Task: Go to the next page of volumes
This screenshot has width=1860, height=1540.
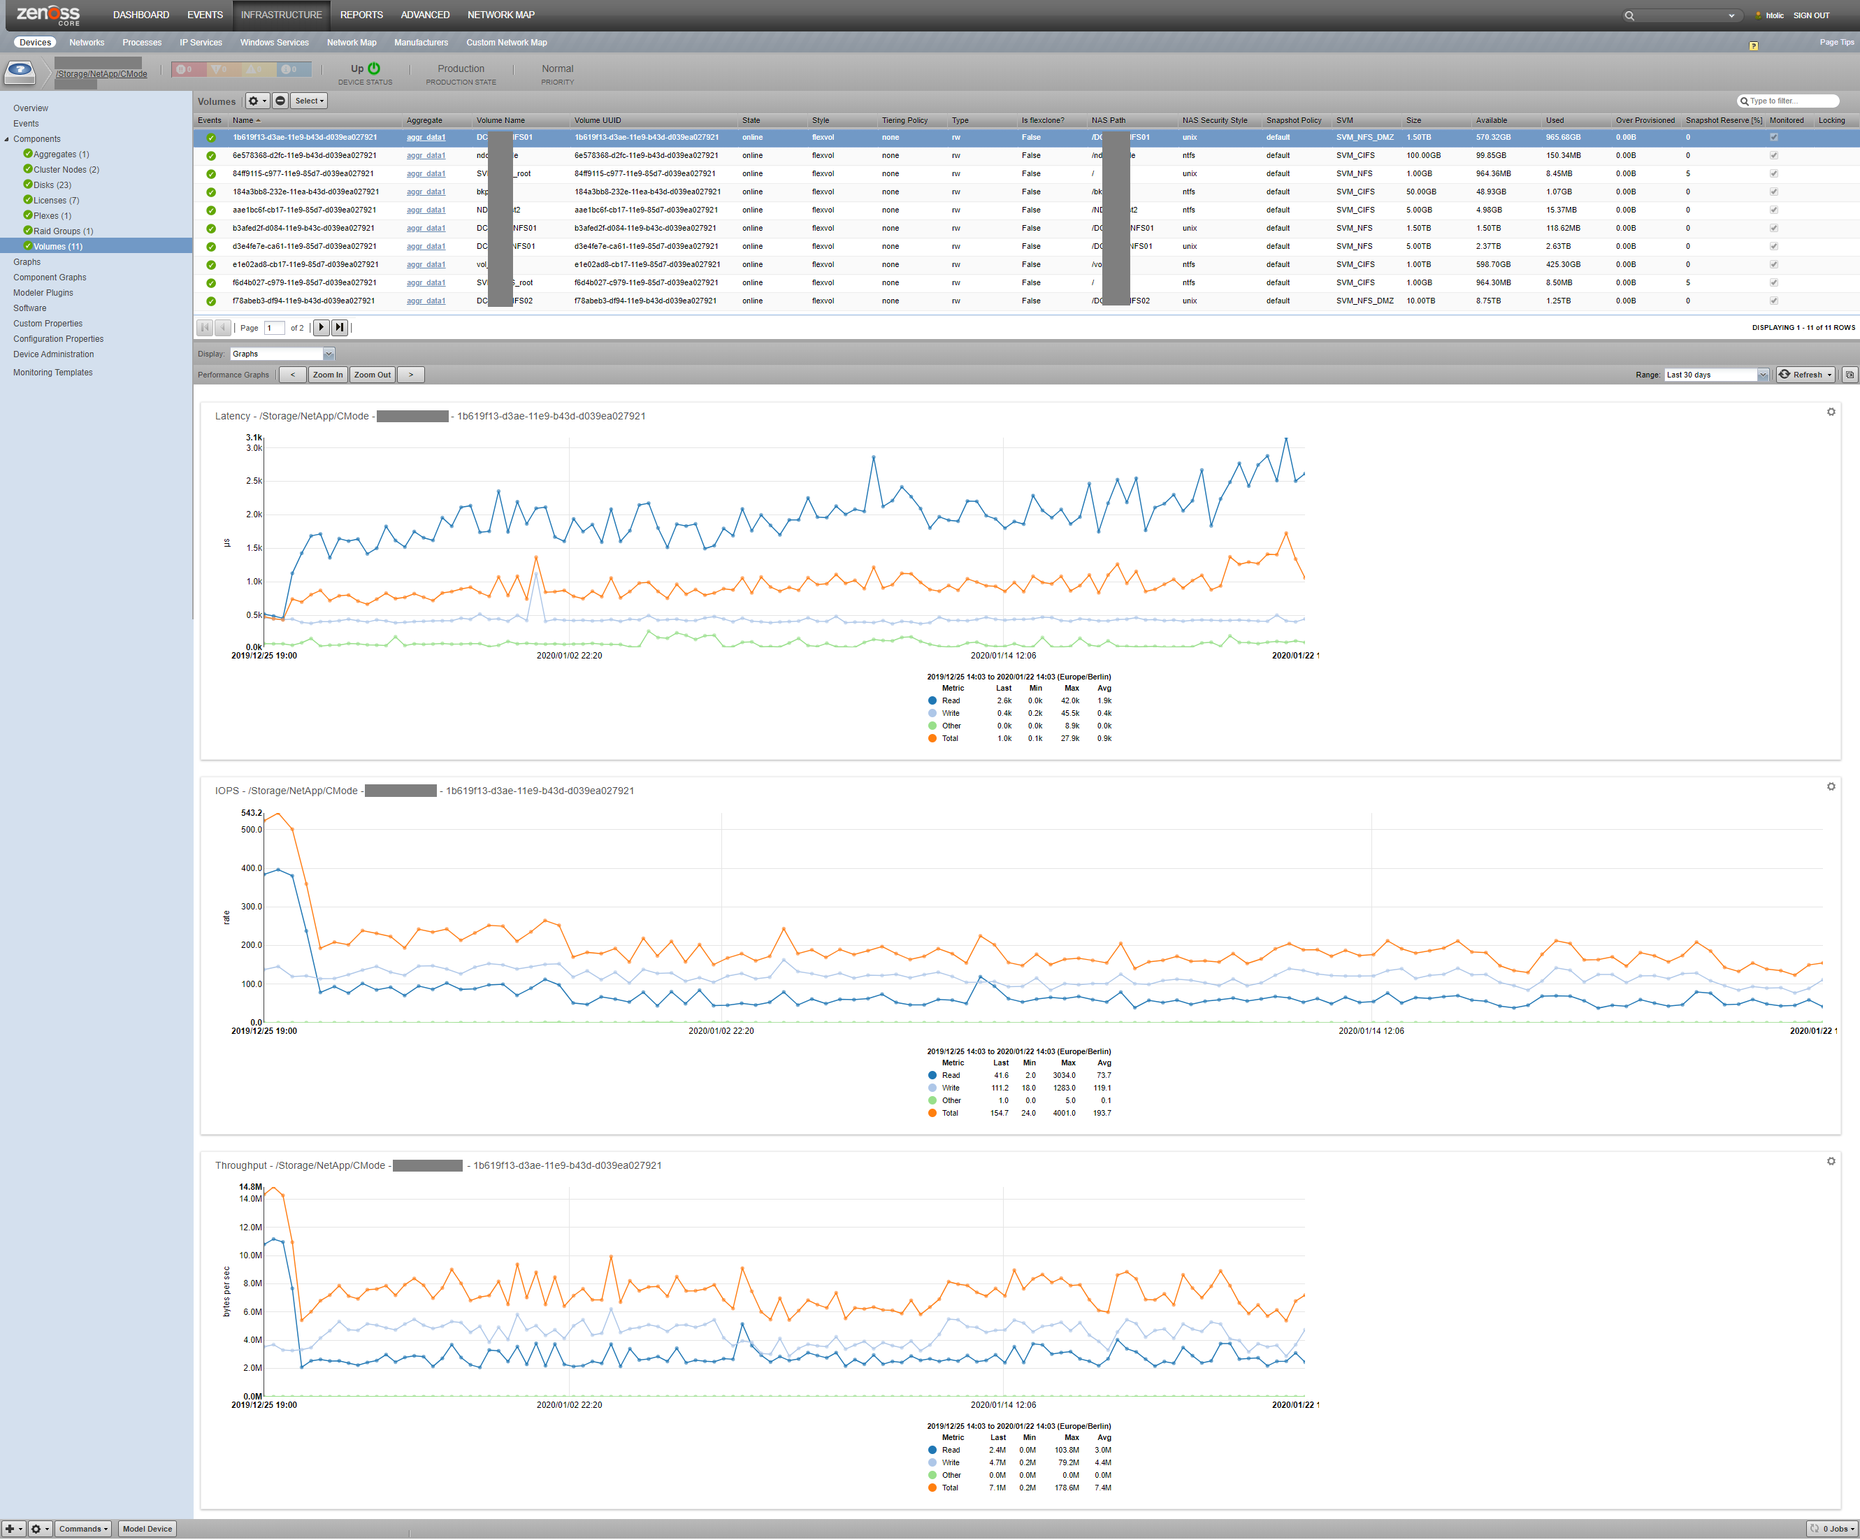Action: pyautogui.click(x=322, y=328)
